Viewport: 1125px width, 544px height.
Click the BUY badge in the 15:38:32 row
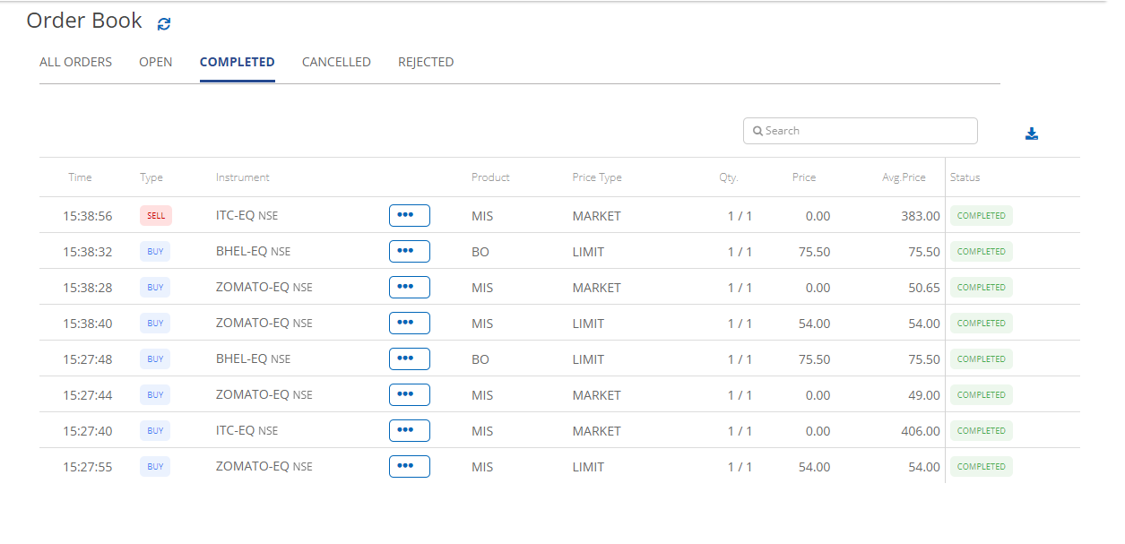(x=155, y=251)
